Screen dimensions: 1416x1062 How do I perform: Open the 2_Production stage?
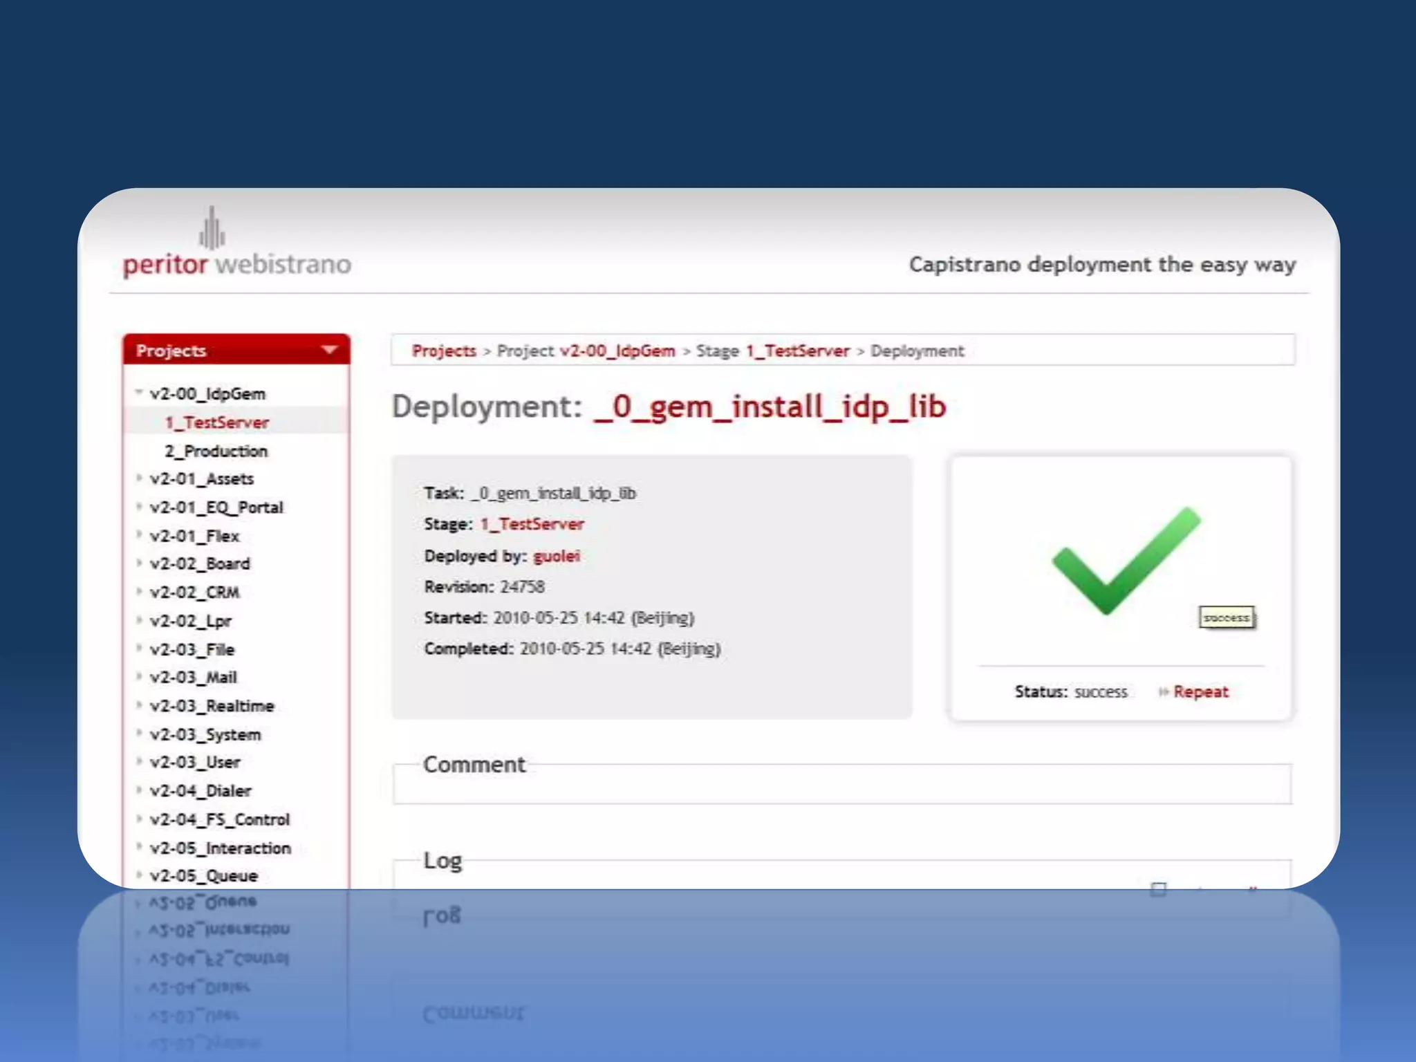pyautogui.click(x=216, y=451)
